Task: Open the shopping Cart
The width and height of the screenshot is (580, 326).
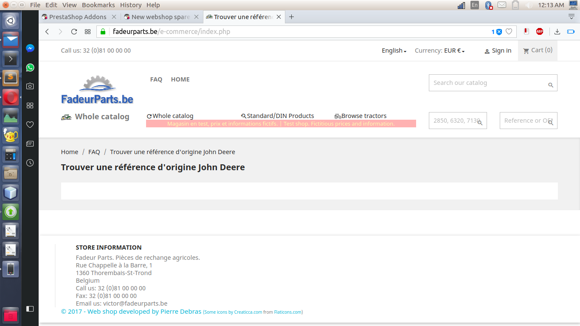Action: tap(538, 50)
